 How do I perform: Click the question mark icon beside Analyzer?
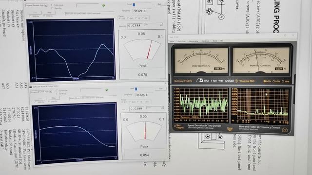[236, 81]
